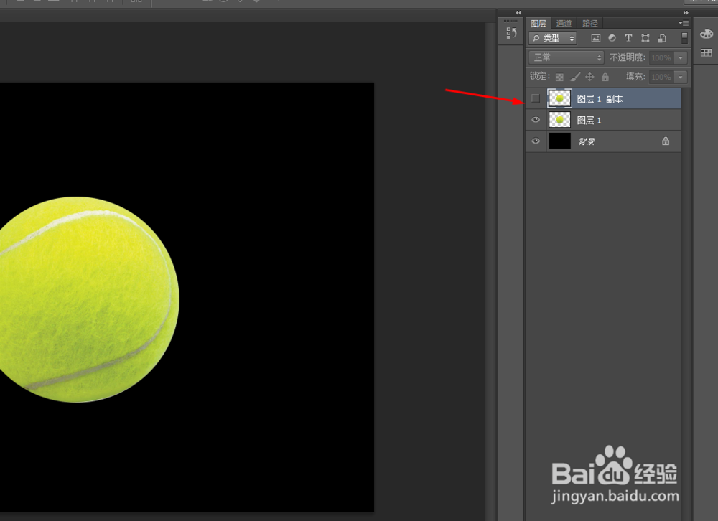The height and width of the screenshot is (521, 718).
Task: Open the History panel icon
Action: tap(511, 33)
